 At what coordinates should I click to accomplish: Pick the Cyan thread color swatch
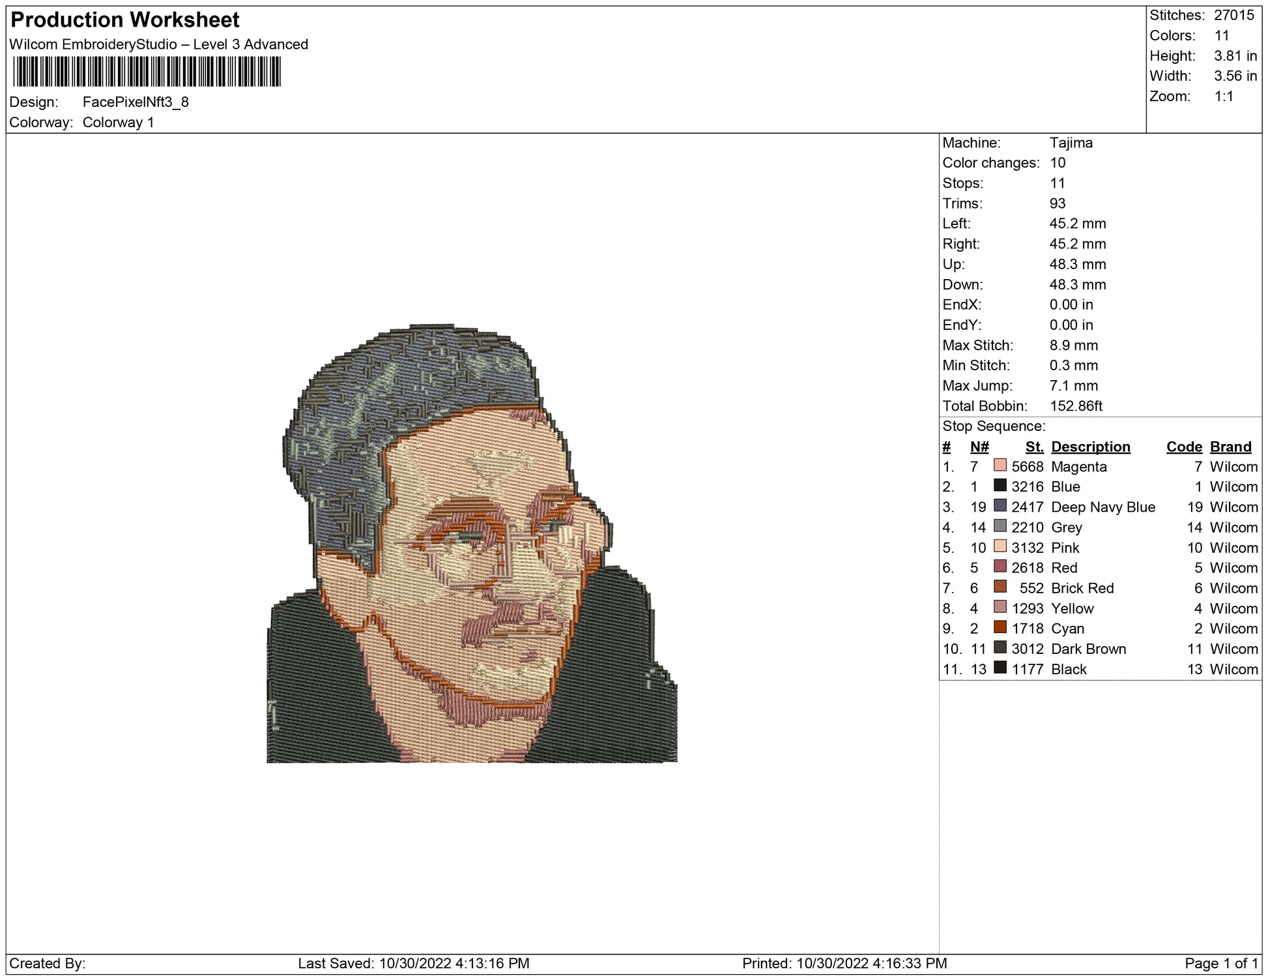(1000, 627)
